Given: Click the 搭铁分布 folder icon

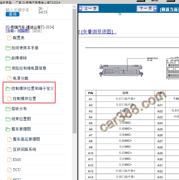Looking at the screenshot, I should [x=8, y=109].
